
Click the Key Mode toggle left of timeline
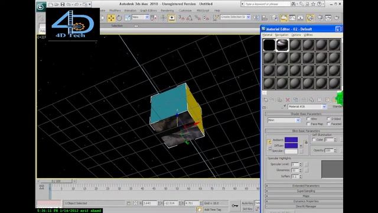click(x=42, y=187)
